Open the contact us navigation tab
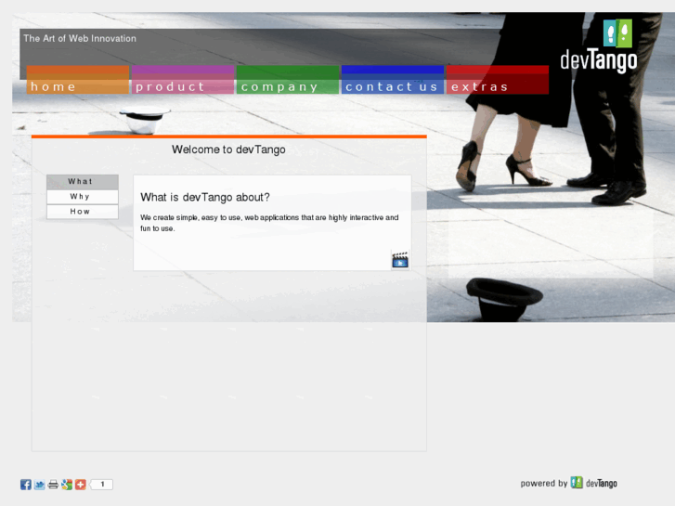Screen dimensions: 675x506 point(393,80)
